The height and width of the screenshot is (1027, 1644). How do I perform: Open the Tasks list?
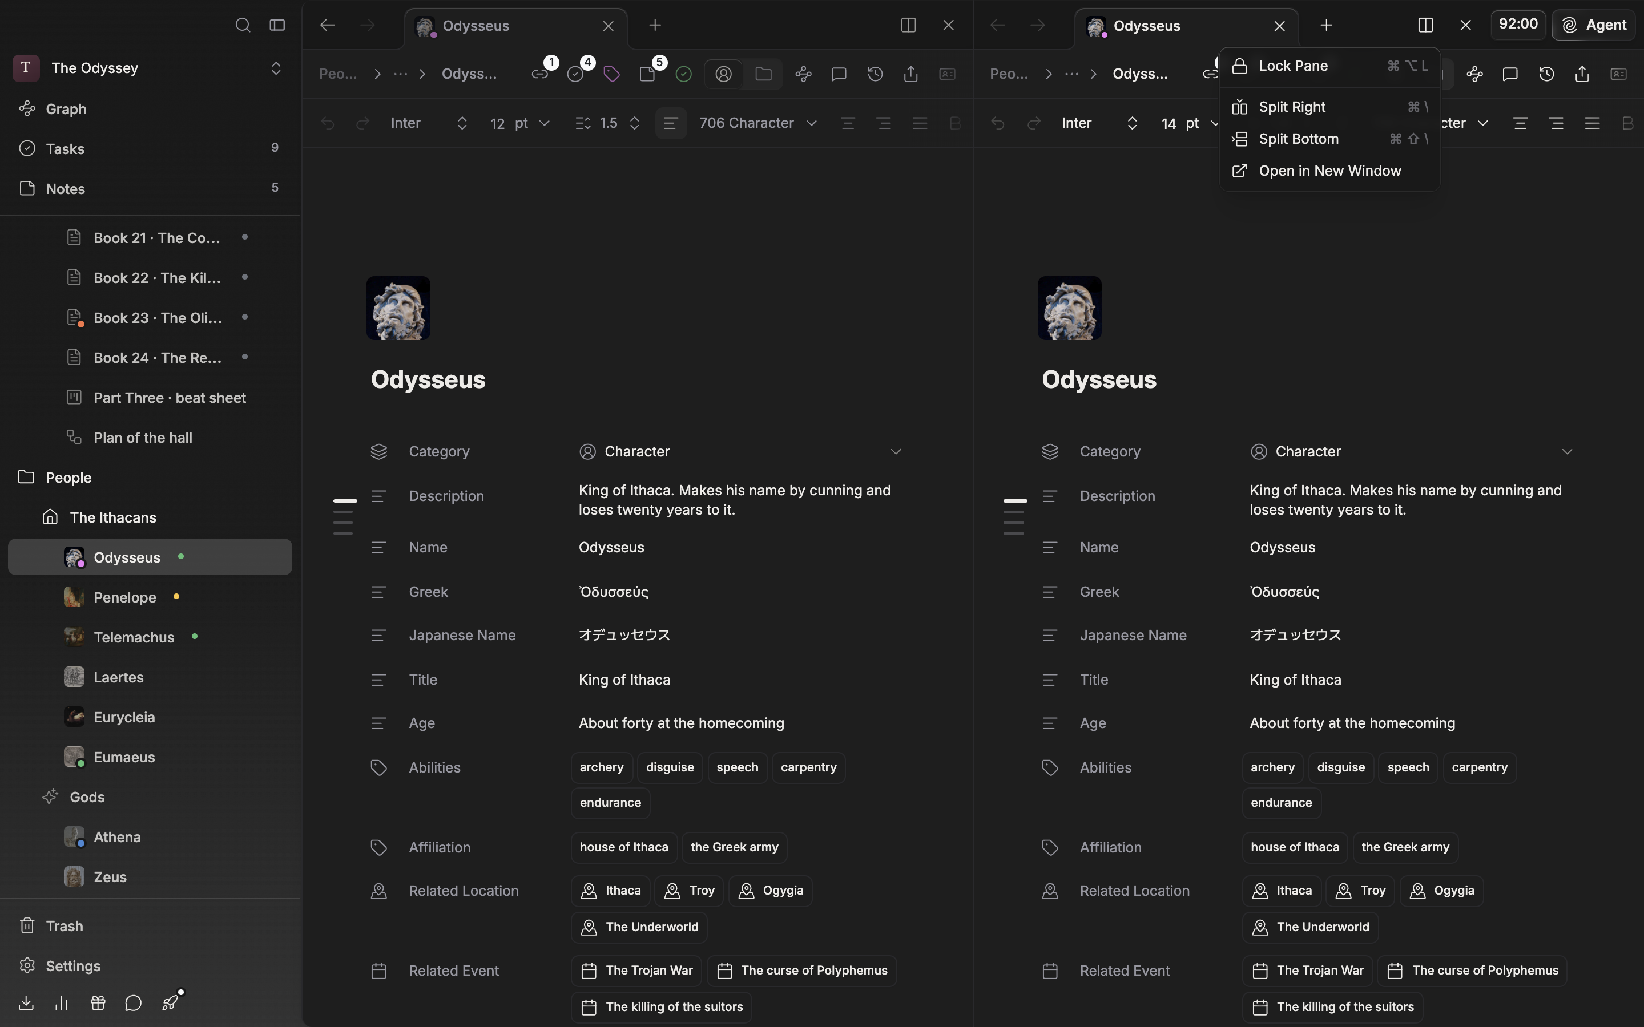coord(150,149)
